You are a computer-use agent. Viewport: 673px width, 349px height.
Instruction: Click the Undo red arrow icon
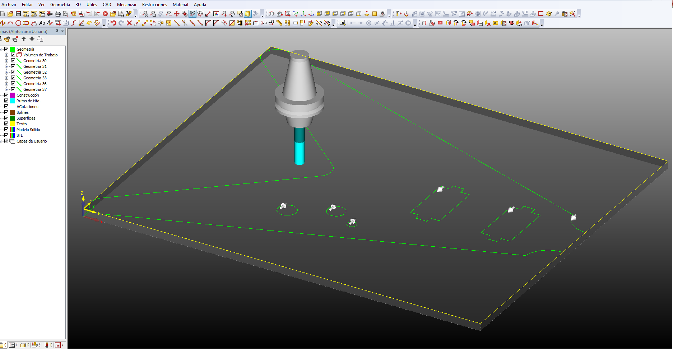pyautogui.click(x=113, y=23)
